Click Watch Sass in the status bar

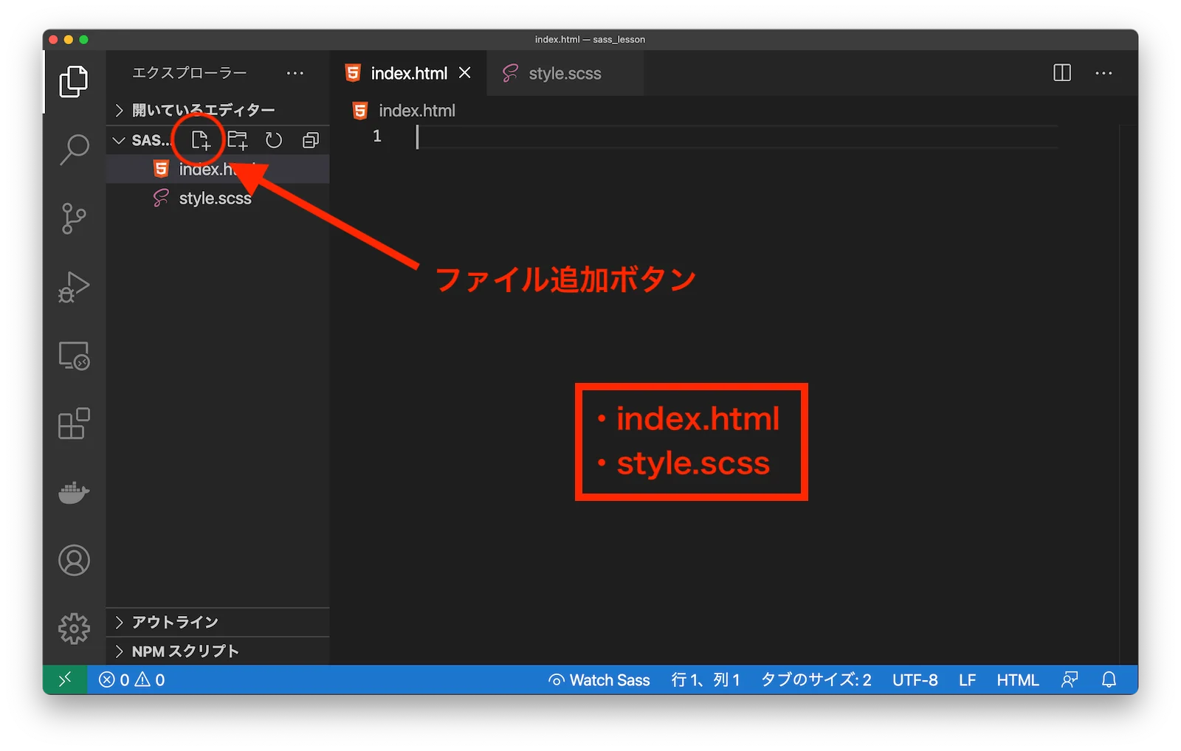(x=599, y=679)
